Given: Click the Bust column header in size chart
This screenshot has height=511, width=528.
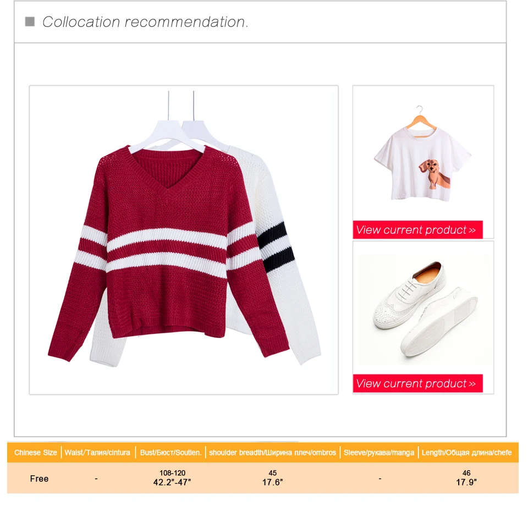Looking at the screenshot, I should pyautogui.click(x=170, y=452).
